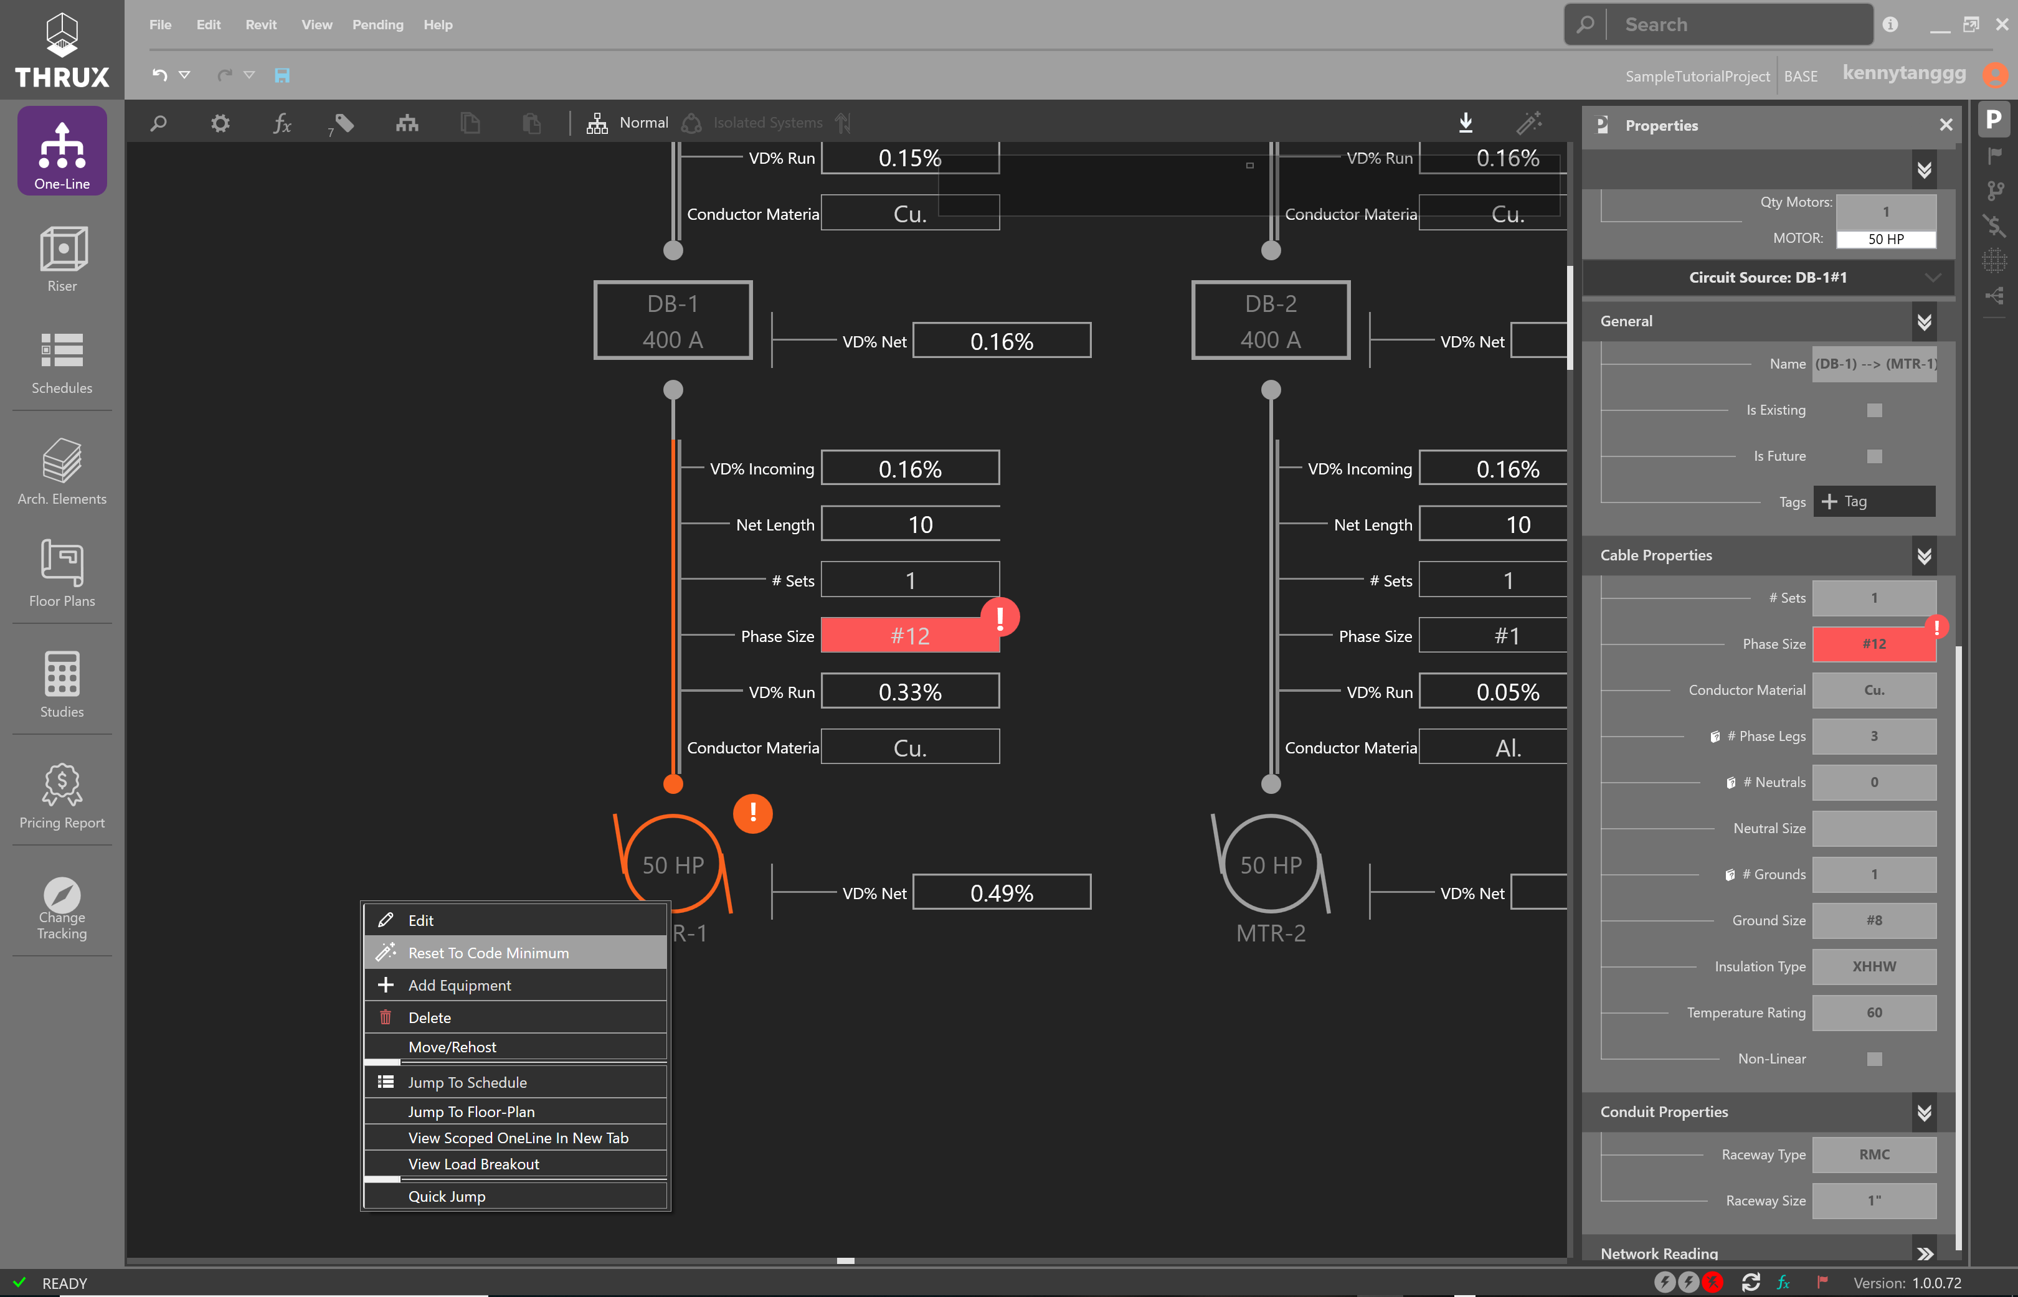Viewport: 2018px width, 1297px height.
Task: Click the teal fx icon in status bar
Action: (x=1783, y=1282)
